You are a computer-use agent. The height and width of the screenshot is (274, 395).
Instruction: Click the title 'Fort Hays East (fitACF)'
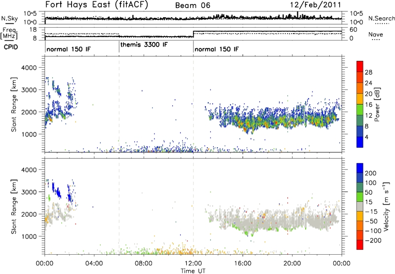click(96, 5)
